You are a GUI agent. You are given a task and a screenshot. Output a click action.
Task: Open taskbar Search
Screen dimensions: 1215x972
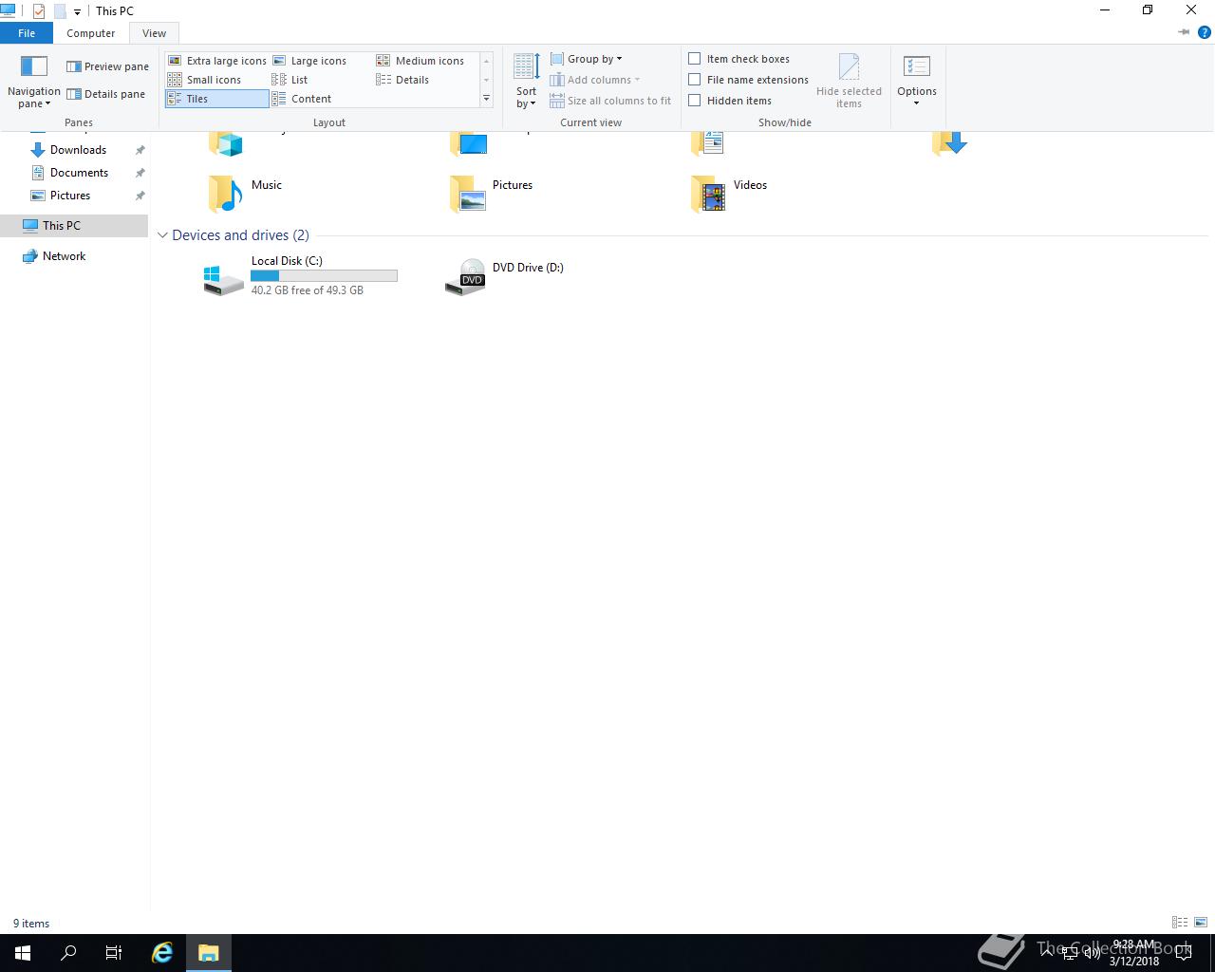[x=68, y=953]
